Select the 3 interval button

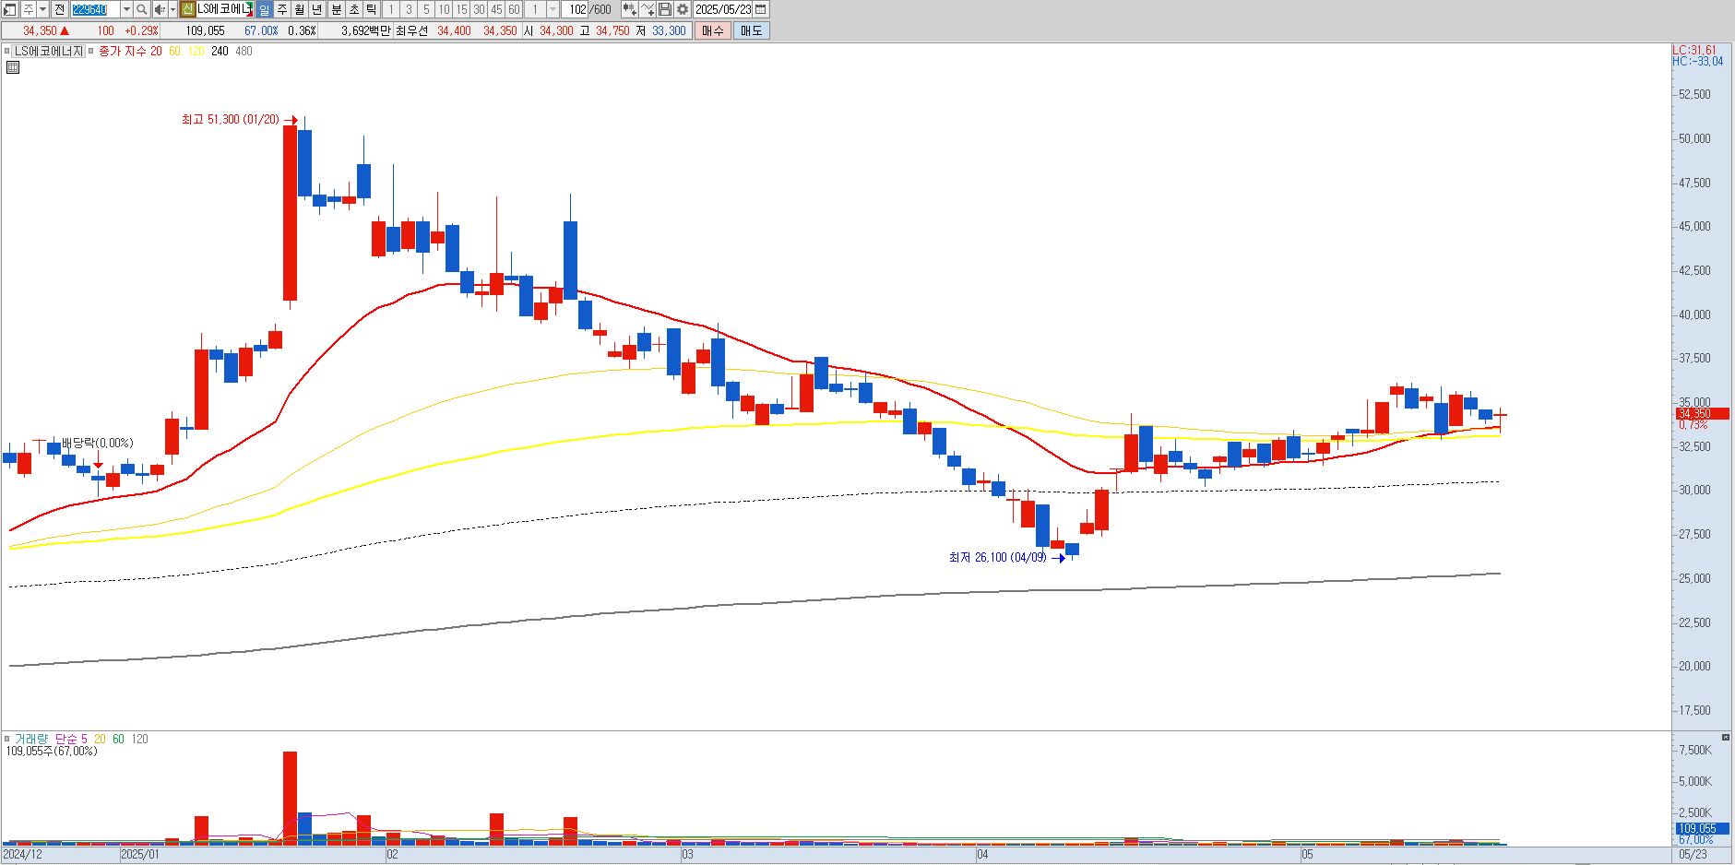pyautogui.click(x=409, y=9)
